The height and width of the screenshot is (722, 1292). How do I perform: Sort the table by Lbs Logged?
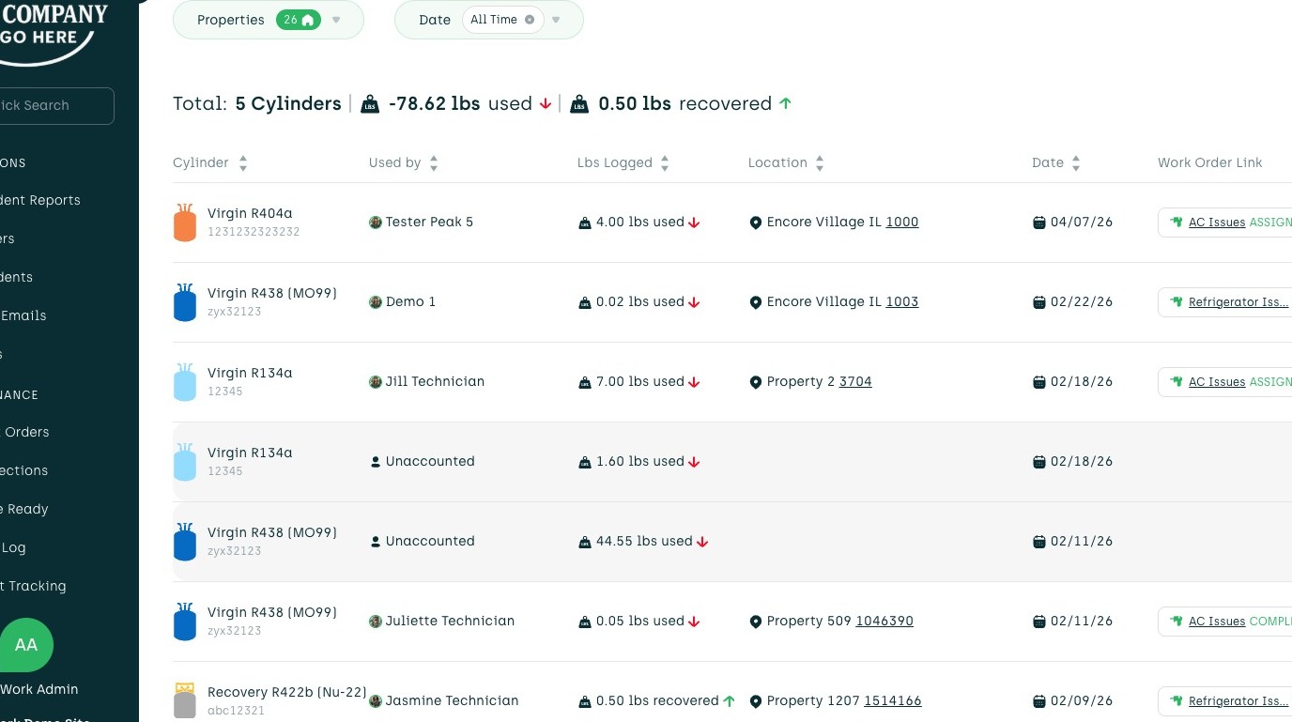665,163
